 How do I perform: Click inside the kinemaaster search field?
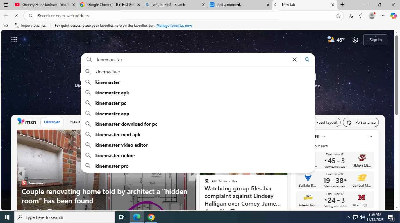point(192,60)
